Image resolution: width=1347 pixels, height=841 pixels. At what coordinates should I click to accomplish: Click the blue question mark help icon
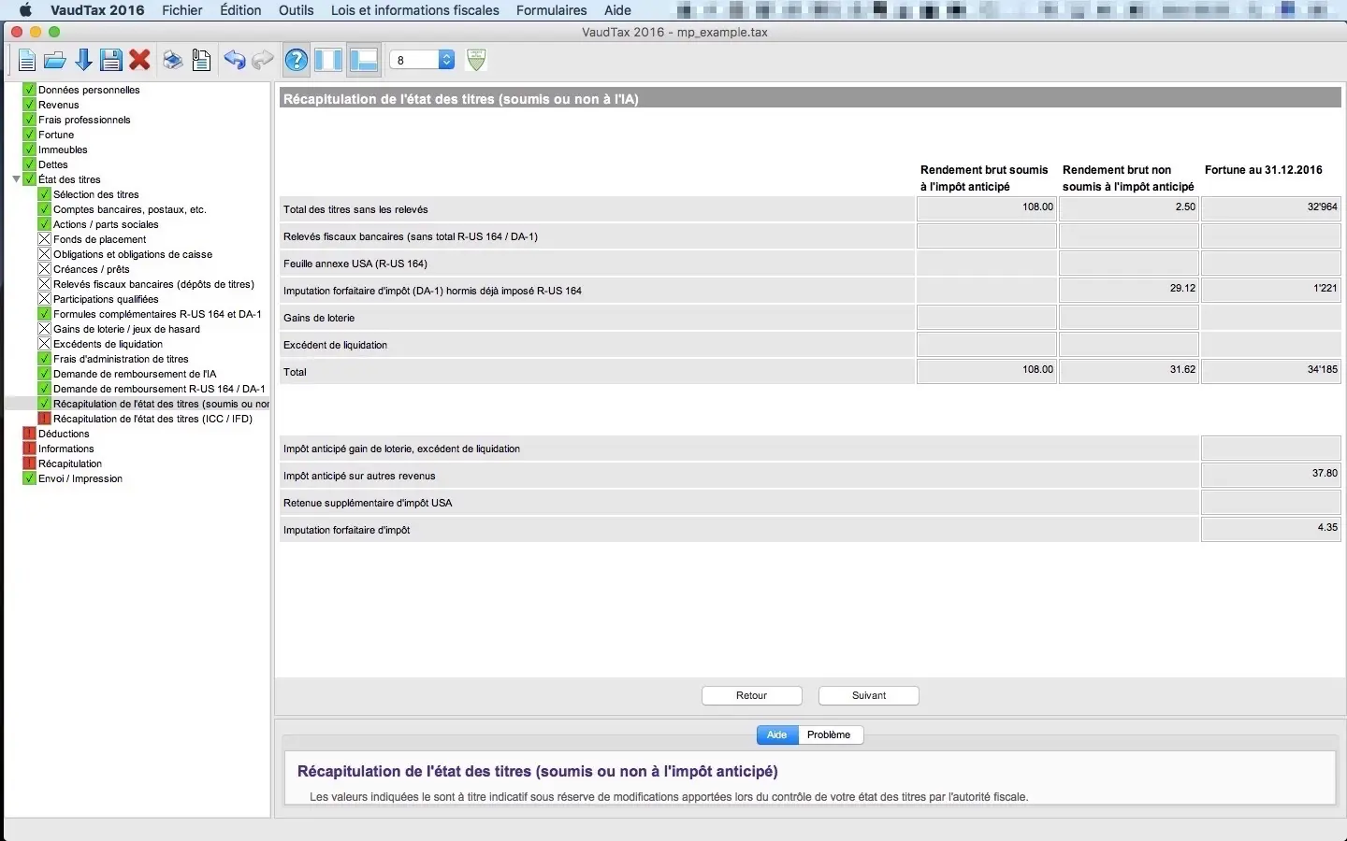click(297, 61)
